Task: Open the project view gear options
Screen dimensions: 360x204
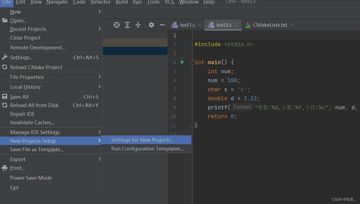Action: [x=151, y=25]
